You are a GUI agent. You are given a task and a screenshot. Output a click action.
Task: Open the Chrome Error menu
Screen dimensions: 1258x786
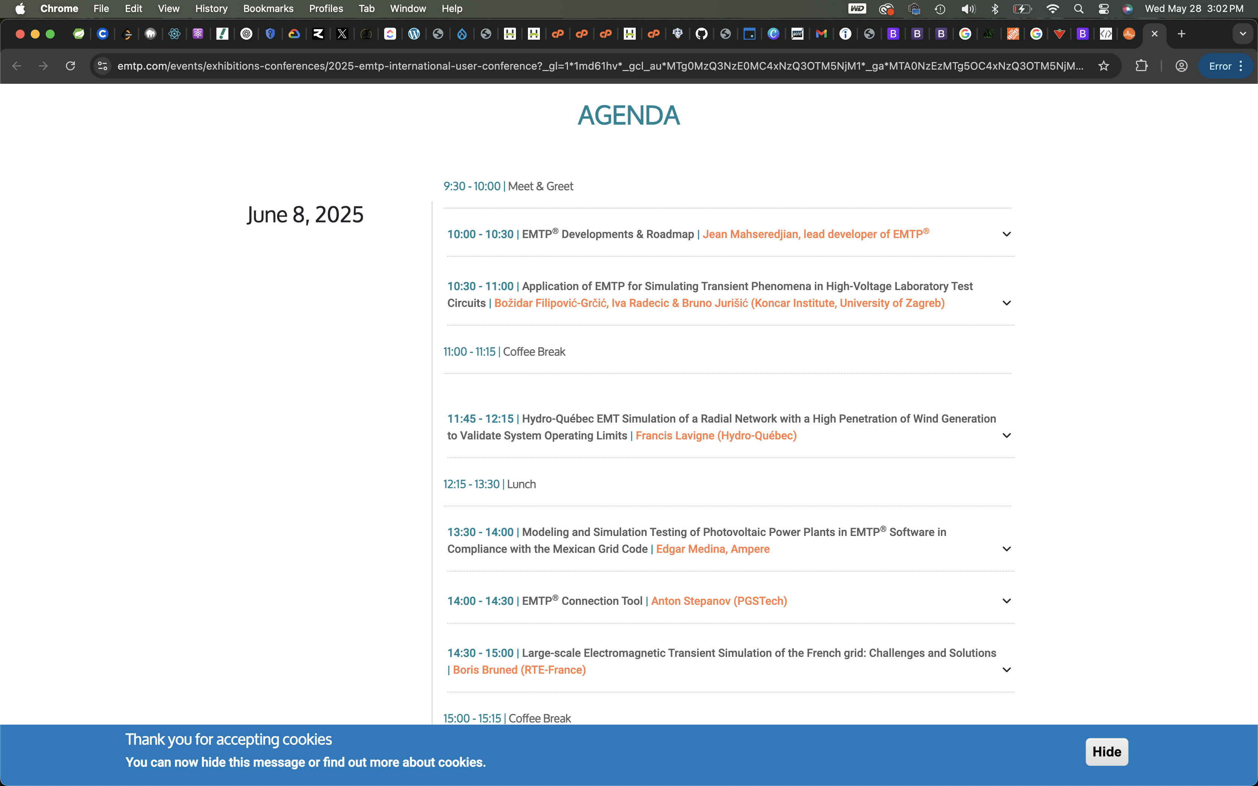tap(1225, 66)
